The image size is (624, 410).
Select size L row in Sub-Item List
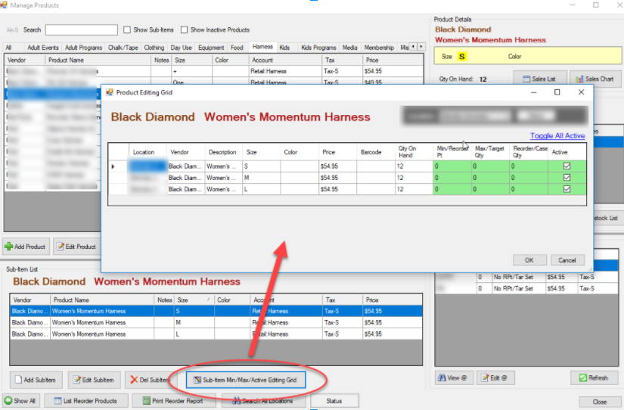click(x=216, y=334)
